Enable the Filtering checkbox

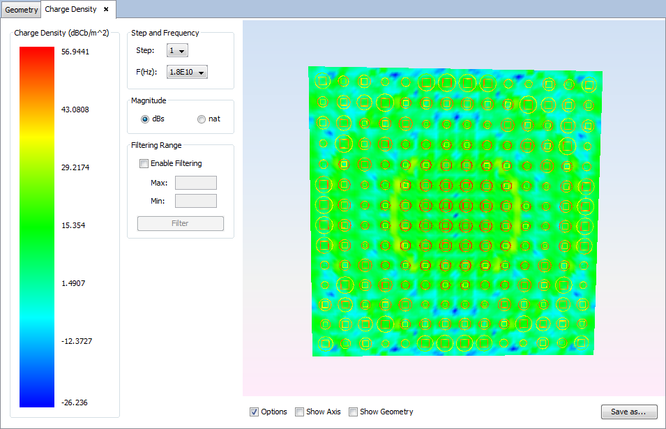click(x=144, y=163)
